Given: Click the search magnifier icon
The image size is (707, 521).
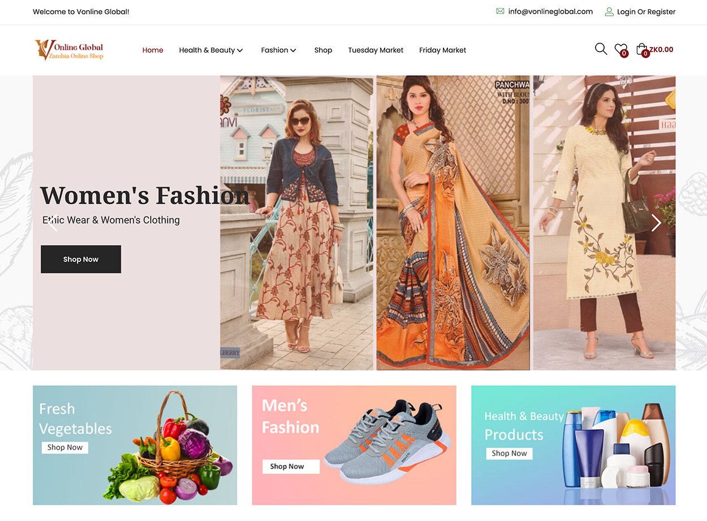Looking at the screenshot, I should [601, 49].
